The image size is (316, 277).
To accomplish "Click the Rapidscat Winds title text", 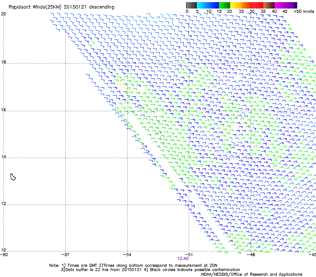I will click(61, 7).
